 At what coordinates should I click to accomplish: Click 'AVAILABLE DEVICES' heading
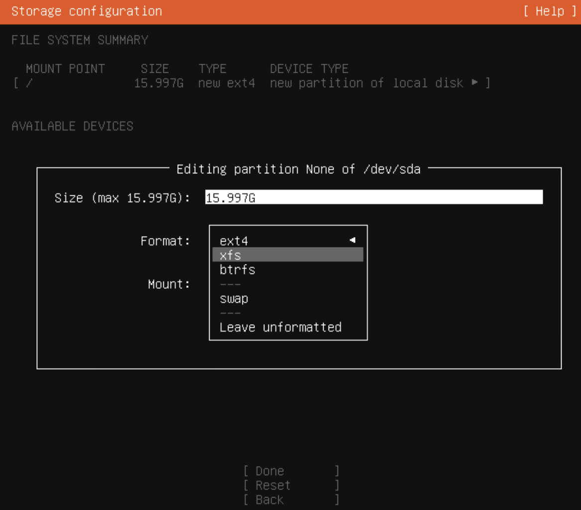[x=72, y=126]
